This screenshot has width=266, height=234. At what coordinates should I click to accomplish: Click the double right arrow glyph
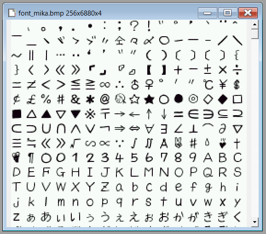pos(120,128)
